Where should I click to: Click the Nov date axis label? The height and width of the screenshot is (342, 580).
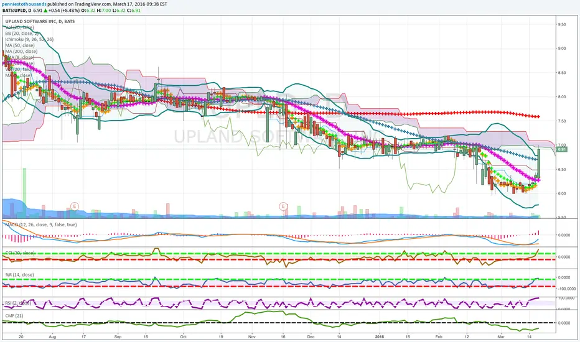[x=252, y=337]
